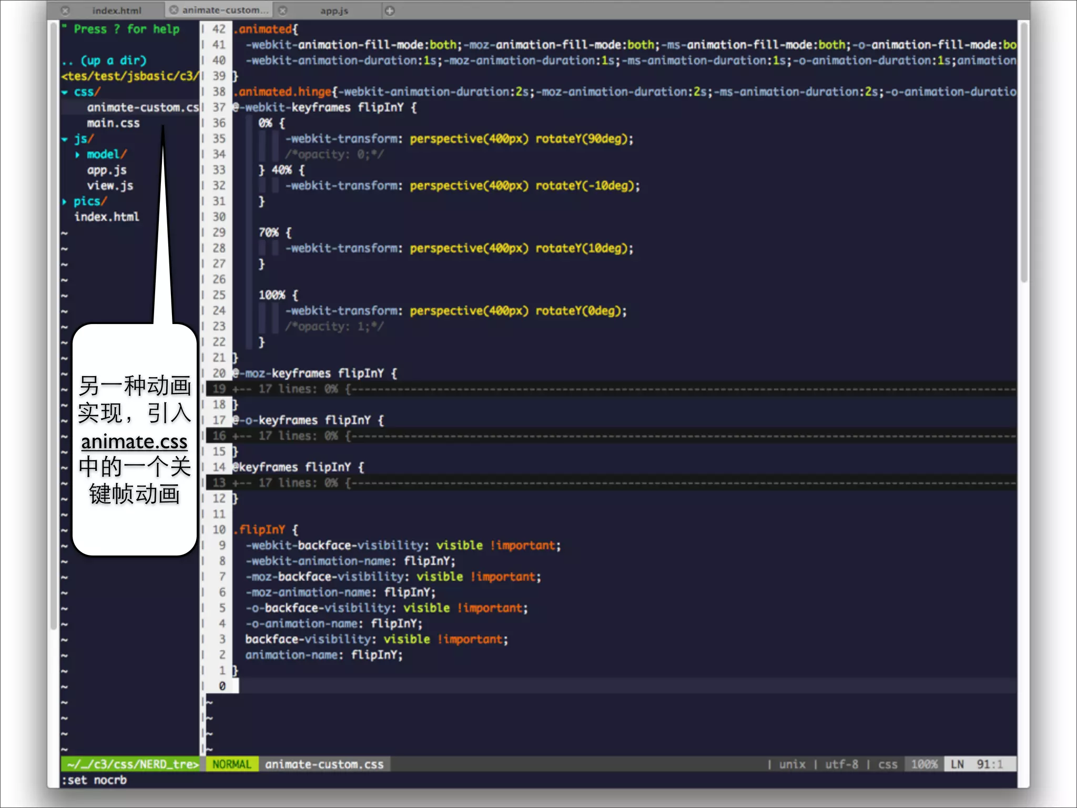Click the rotateY(10deg) transform line
This screenshot has height=808, width=1077.
[460, 248]
